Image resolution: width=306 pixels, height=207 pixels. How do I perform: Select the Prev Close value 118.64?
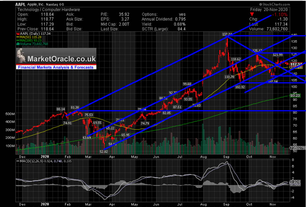pos(47,29)
